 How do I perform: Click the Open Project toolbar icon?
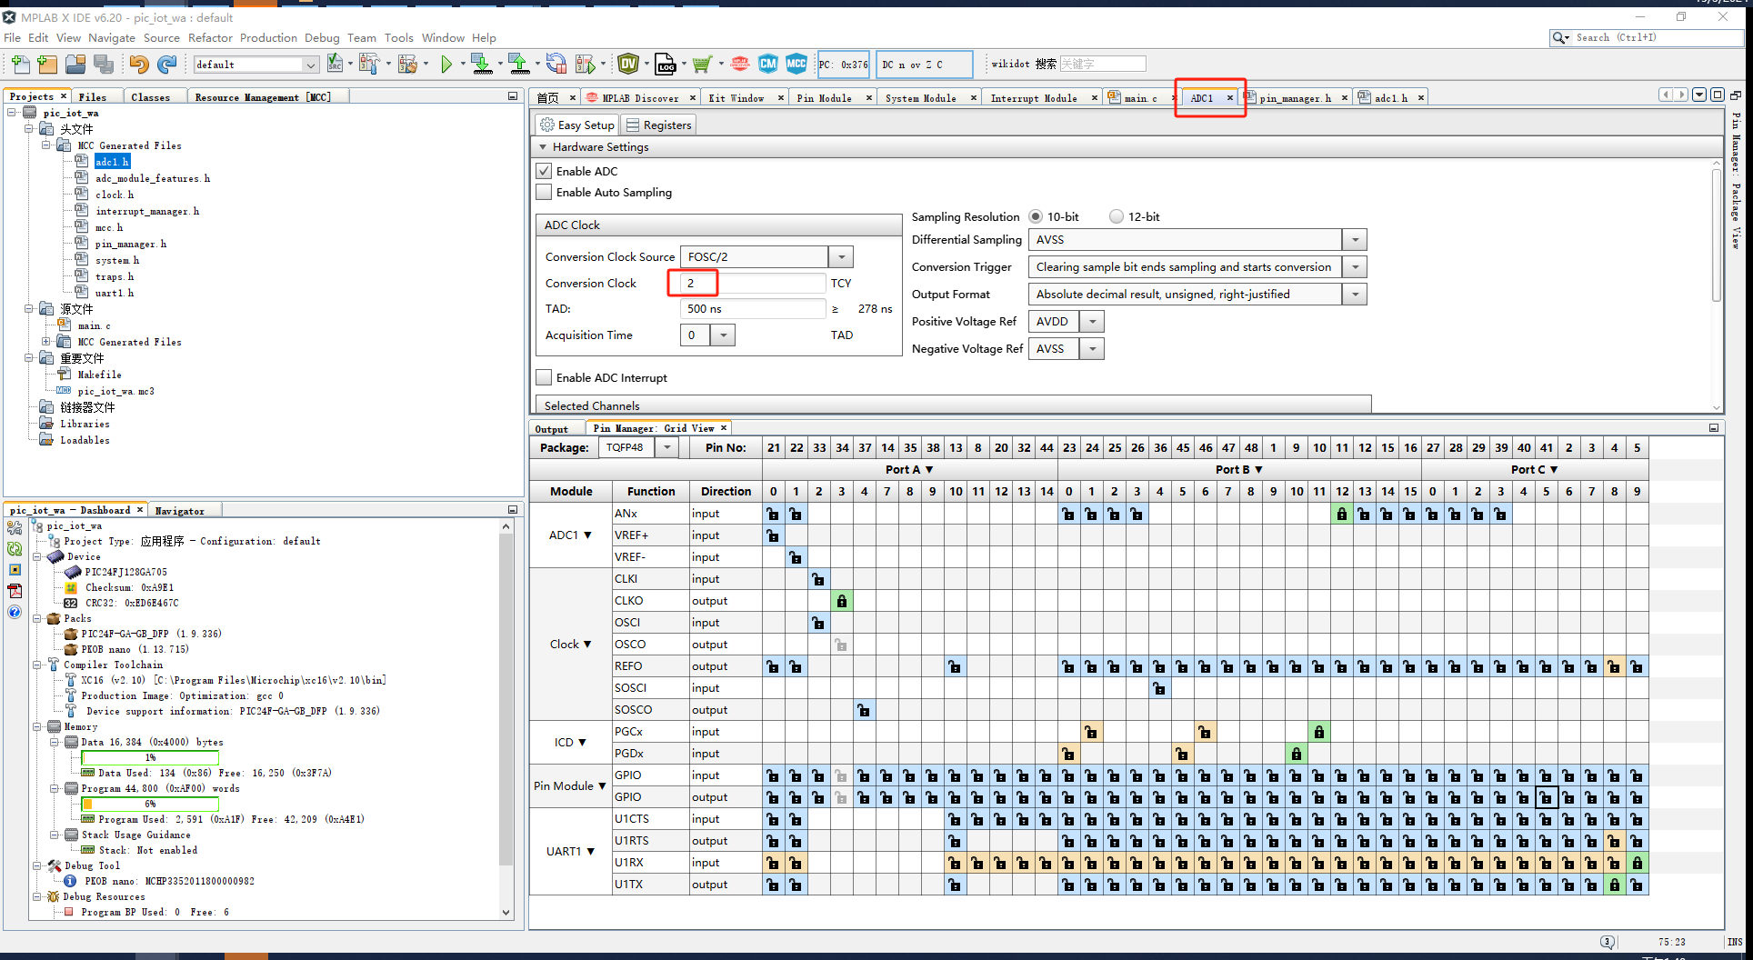click(x=75, y=64)
